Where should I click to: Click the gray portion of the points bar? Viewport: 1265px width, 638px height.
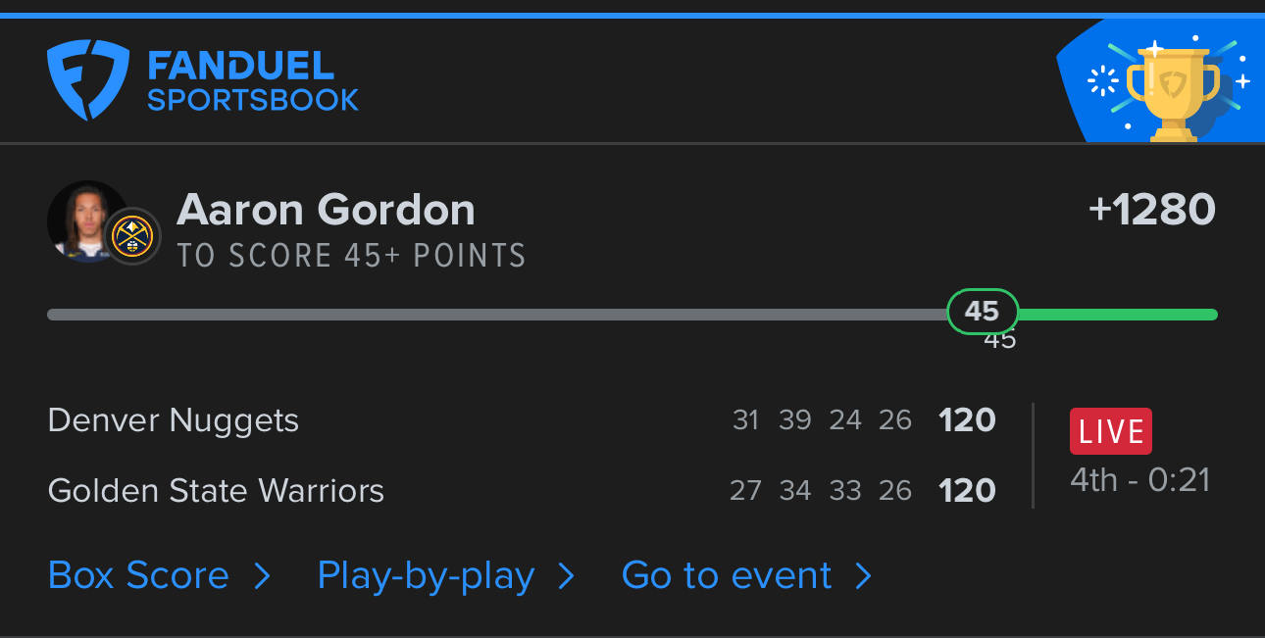[x=490, y=315]
